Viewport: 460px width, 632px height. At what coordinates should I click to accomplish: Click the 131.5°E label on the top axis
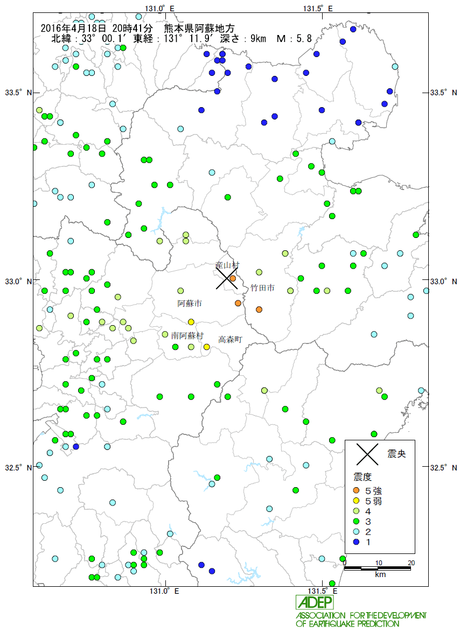point(318,8)
